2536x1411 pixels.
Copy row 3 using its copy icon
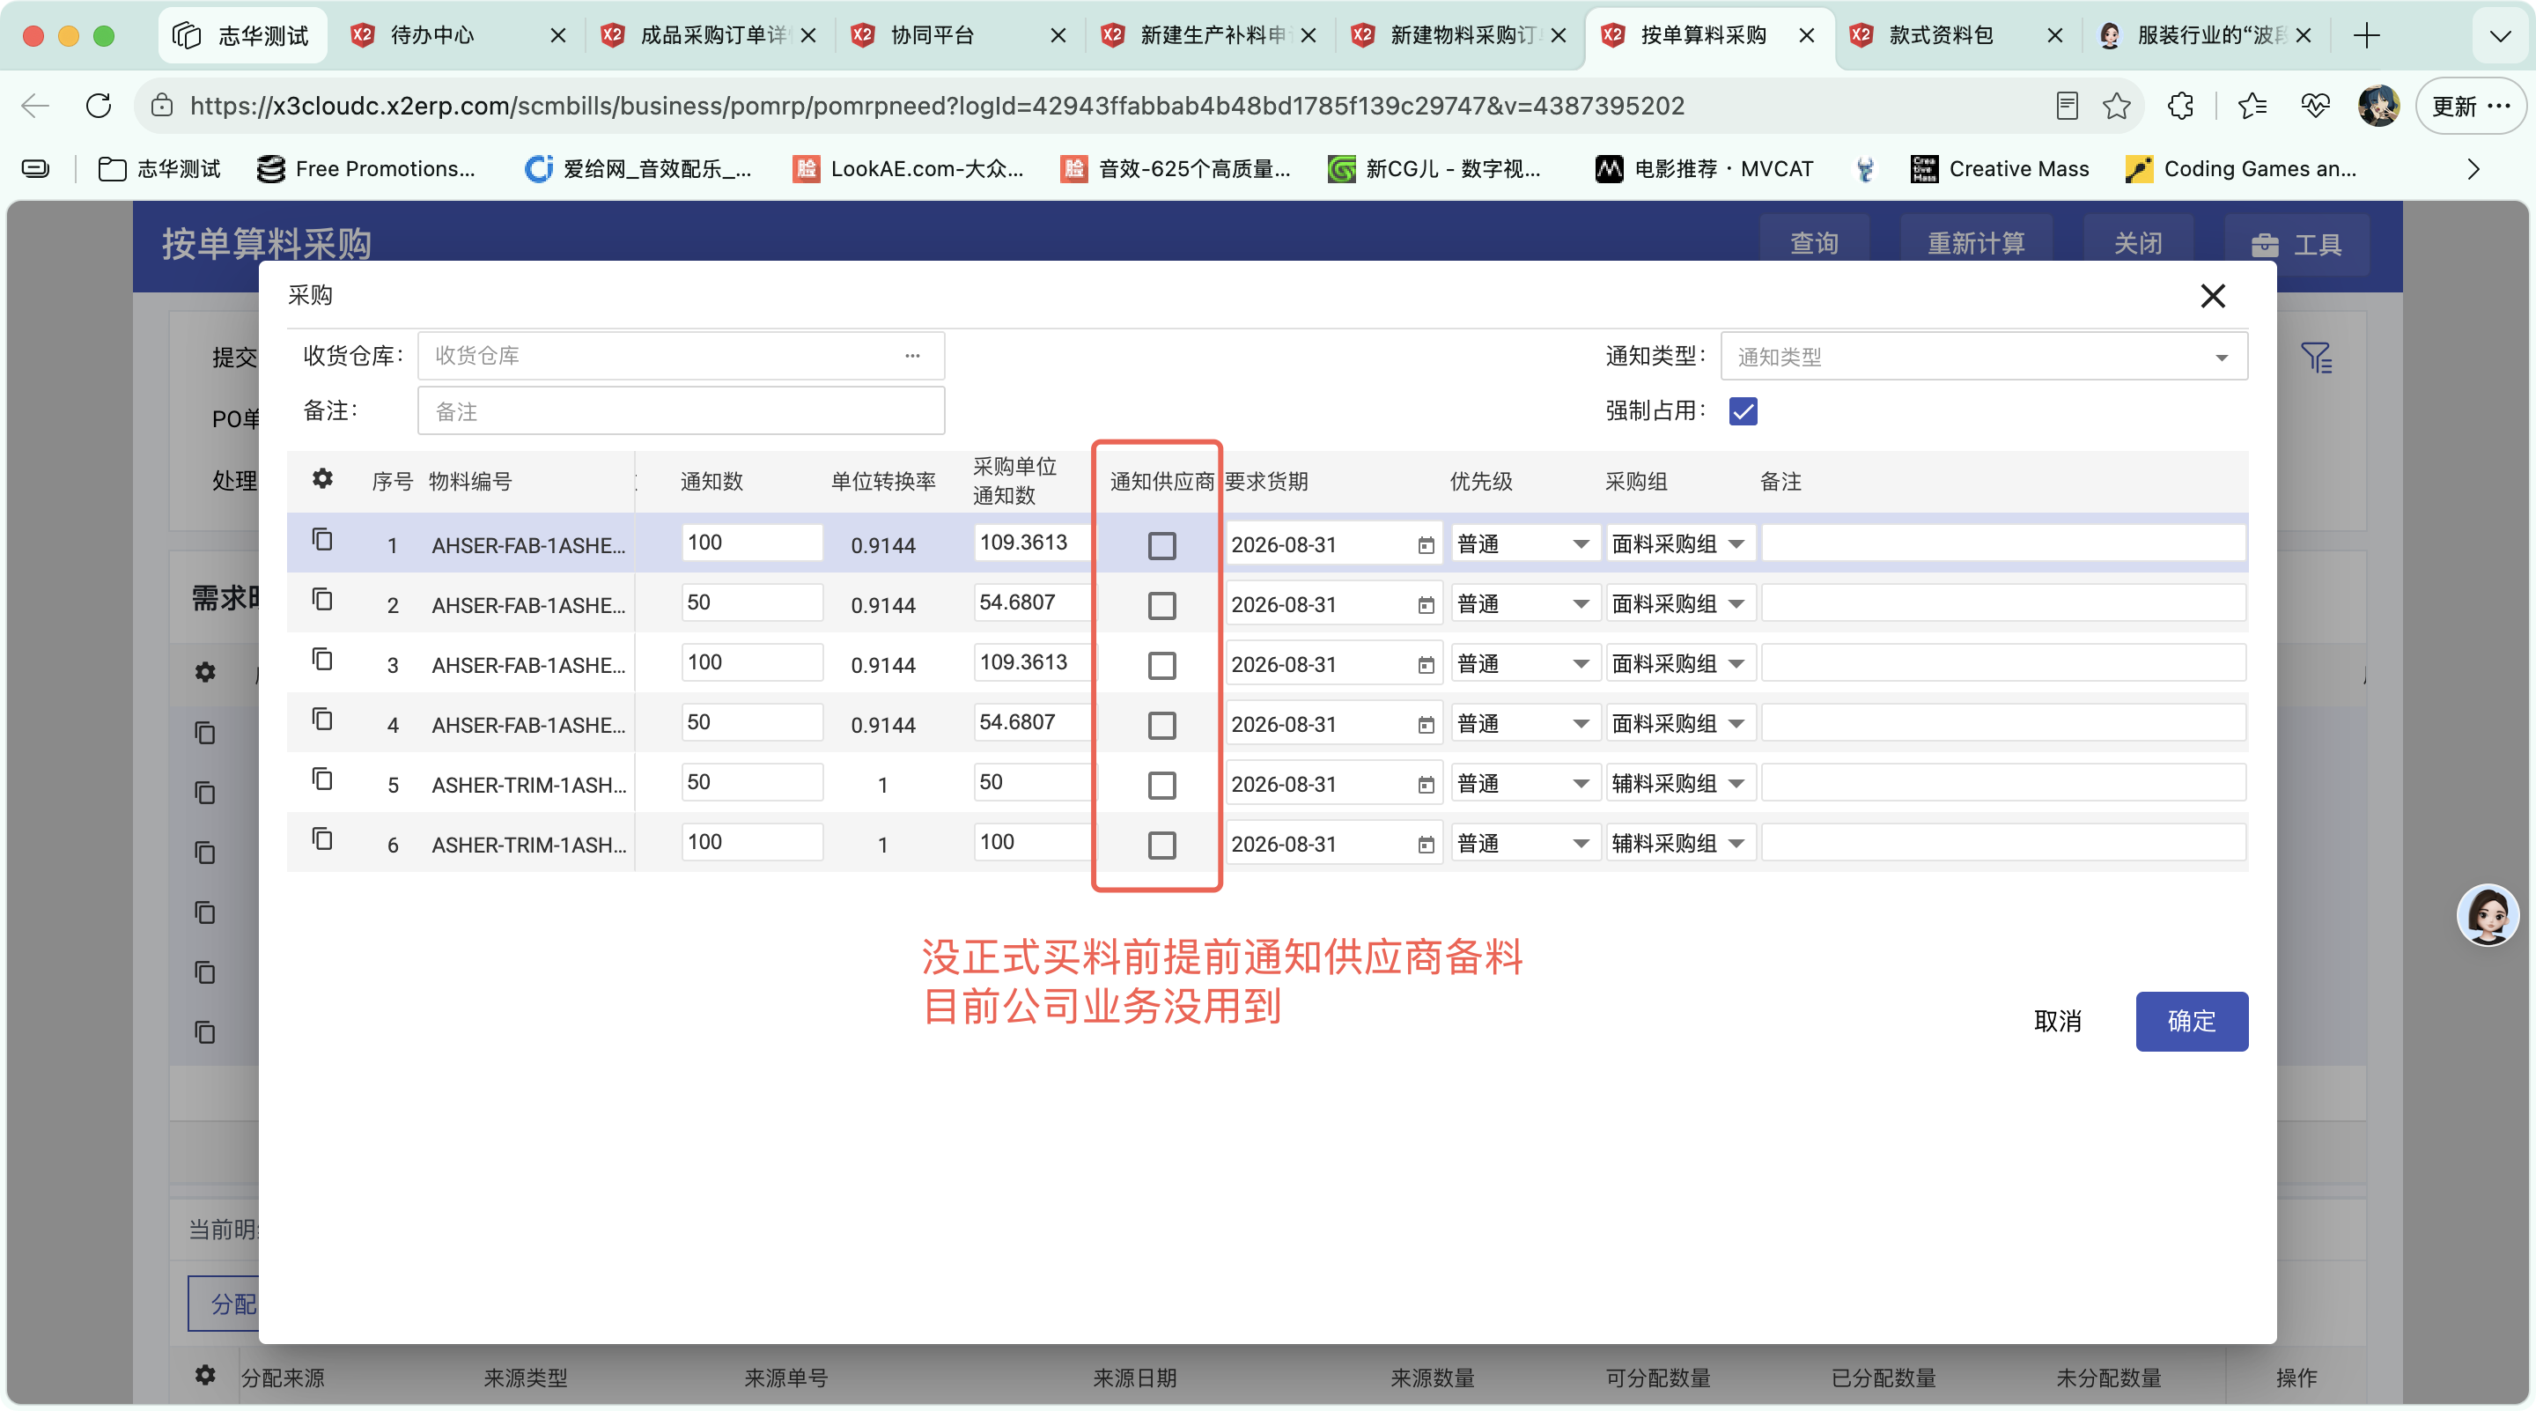(x=322, y=660)
